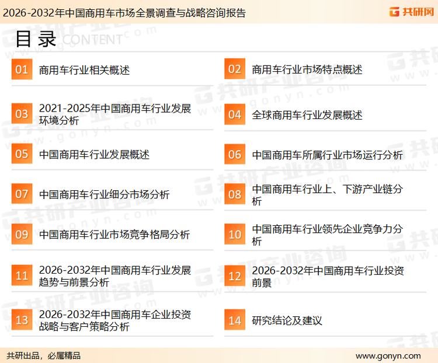The image size is (438, 363).
Task: Open chapter 中国商用车行业上、下游产业链分析
Action: [327, 195]
